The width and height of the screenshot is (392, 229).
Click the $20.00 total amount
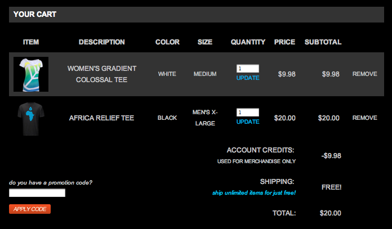click(330, 213)
